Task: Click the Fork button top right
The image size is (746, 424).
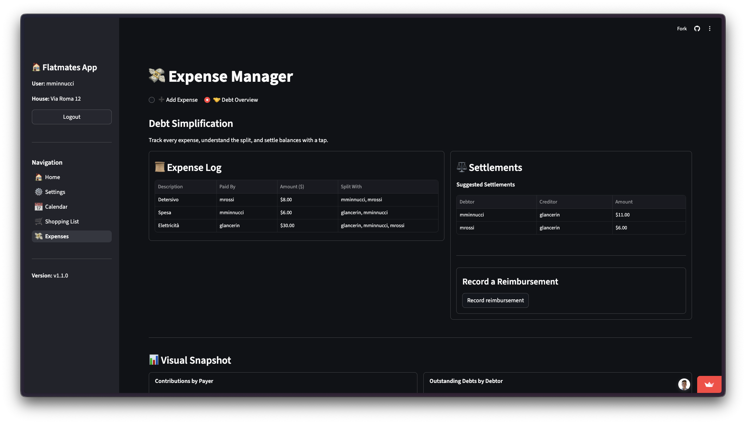Action: (x=682, y=28)
